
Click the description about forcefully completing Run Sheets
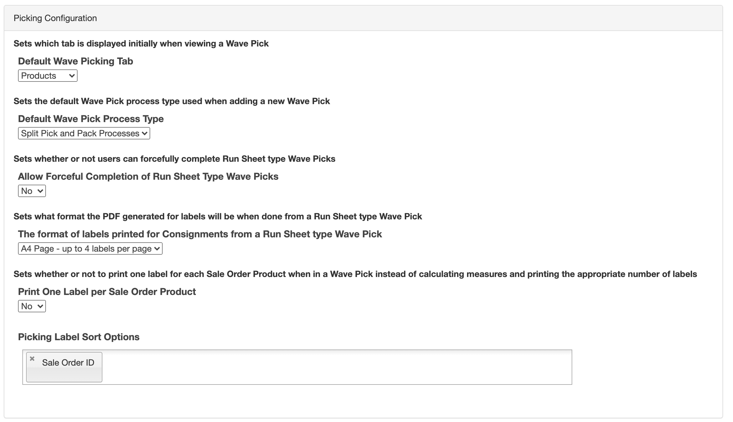(x=174, y=159)
